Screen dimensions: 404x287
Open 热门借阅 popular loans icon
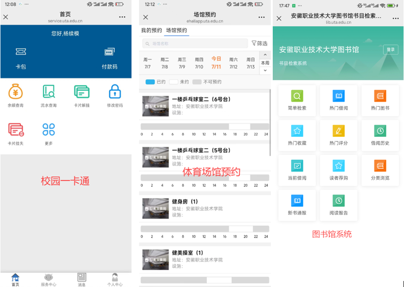point(339,96)
